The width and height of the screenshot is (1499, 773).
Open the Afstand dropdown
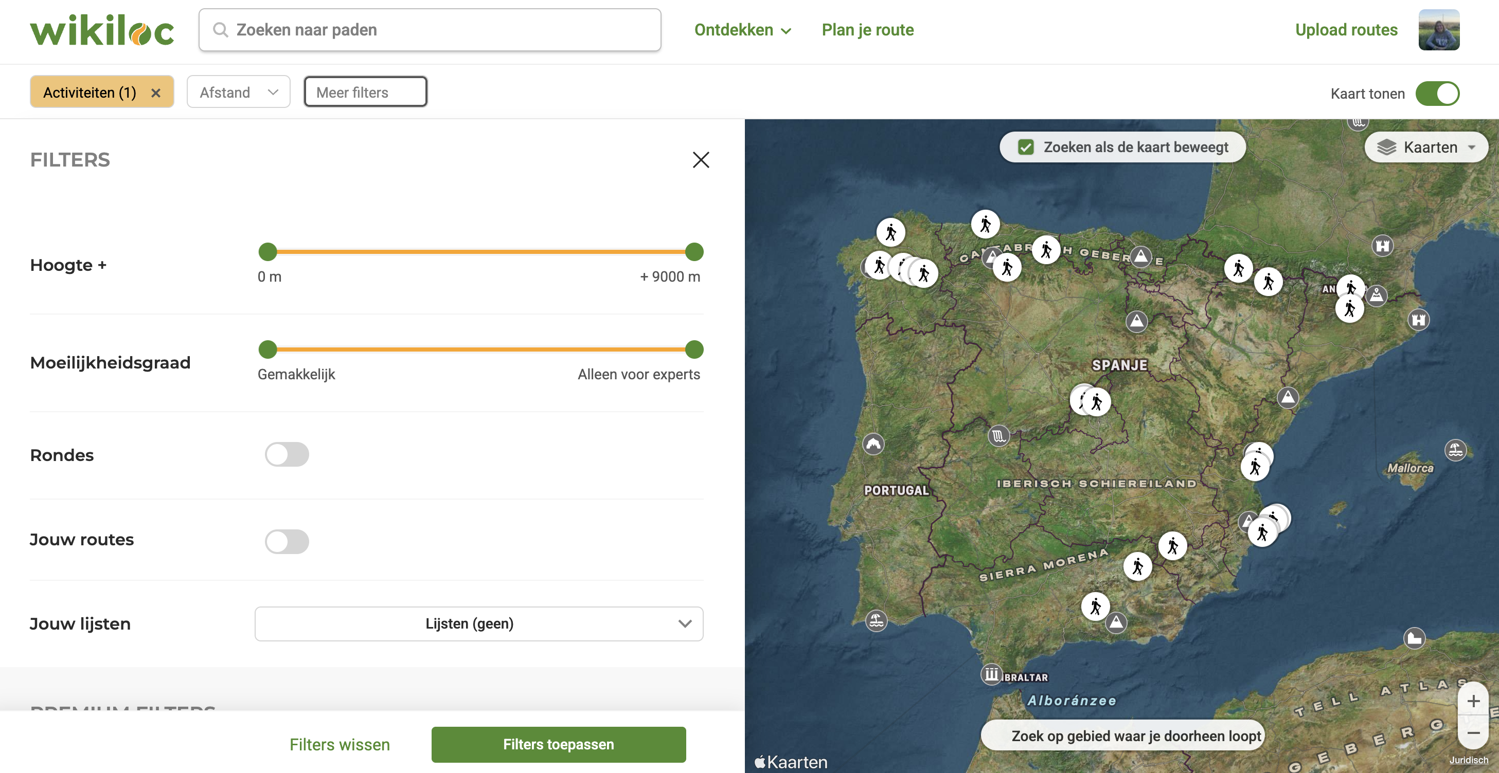pos(239,93)
